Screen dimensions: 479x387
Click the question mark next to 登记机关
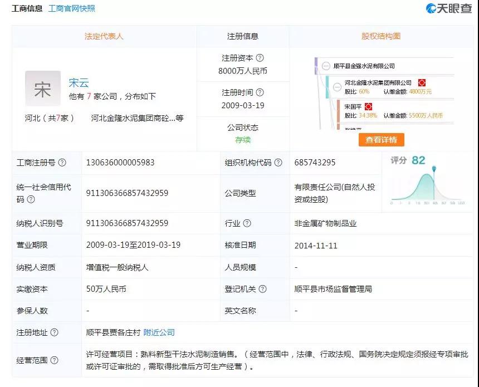point(263,289)
